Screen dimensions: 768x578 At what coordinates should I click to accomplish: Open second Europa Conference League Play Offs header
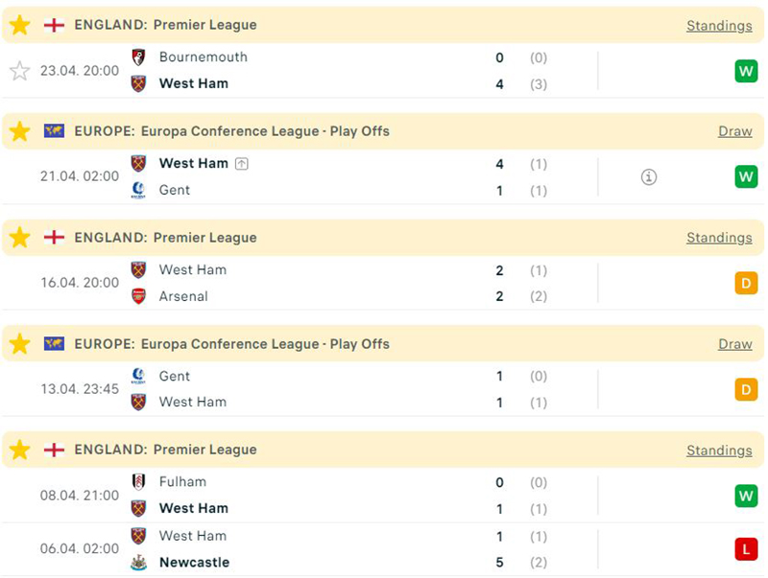(x=231, y=344)
